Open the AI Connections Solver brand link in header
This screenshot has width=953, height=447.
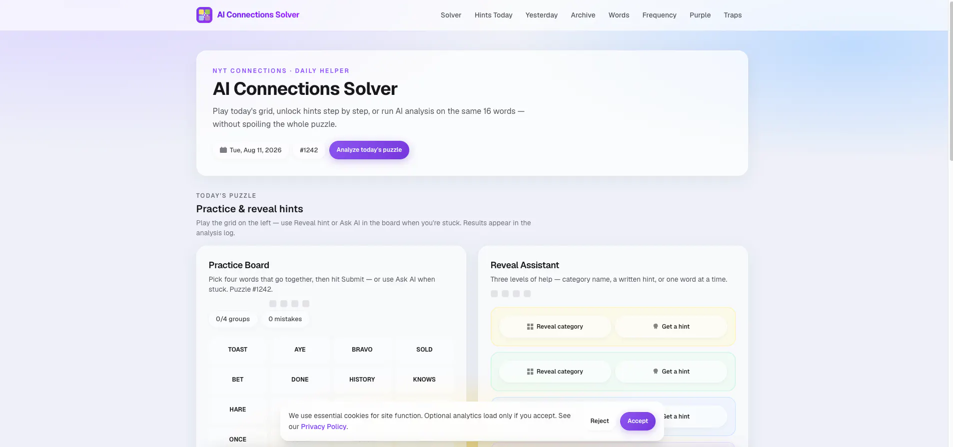[248, 15]
